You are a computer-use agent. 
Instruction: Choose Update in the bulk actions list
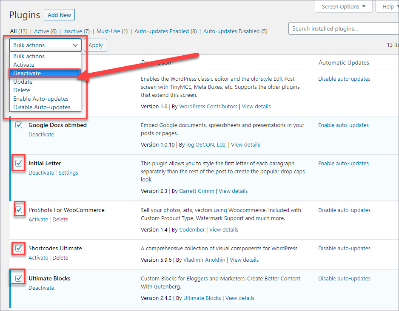(x=45, y=82)
